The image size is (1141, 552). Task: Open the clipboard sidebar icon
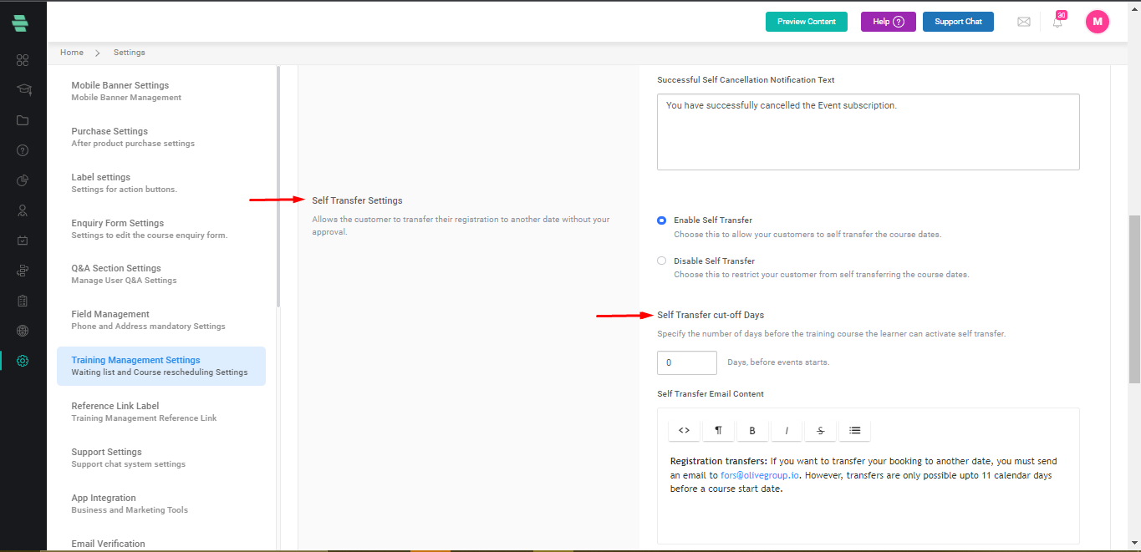pyautogui.click(x=23, y=301)
